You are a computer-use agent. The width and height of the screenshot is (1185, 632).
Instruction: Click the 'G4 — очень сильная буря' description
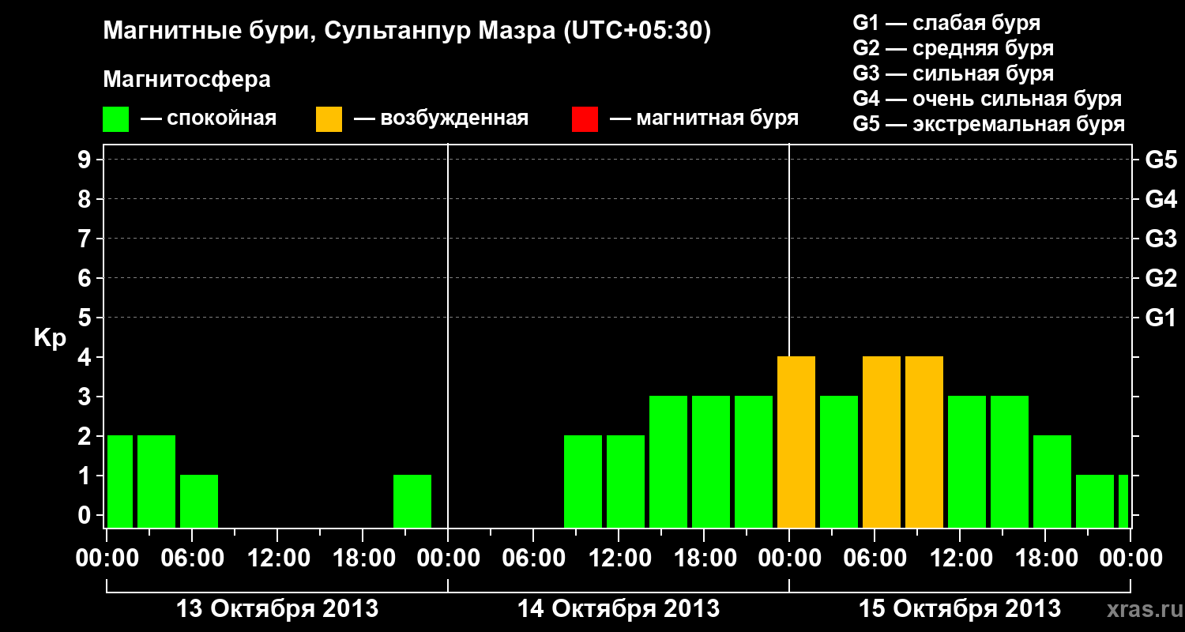coord(987,99)
